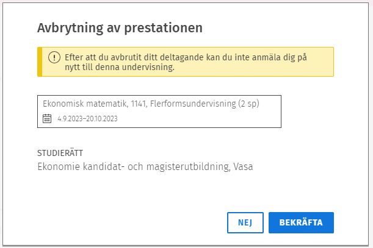This screenshot has width=373, height=248.
Task: Click the exclamation warning icon
Action: [x=54, y=57]
